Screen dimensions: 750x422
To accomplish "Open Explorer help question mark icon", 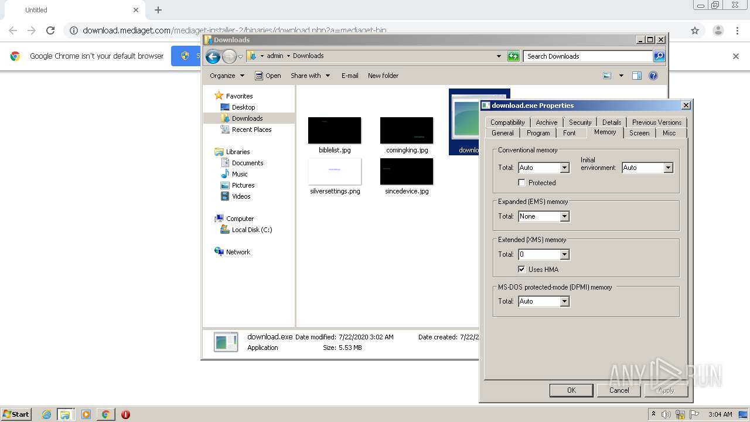I will point(653,76).
